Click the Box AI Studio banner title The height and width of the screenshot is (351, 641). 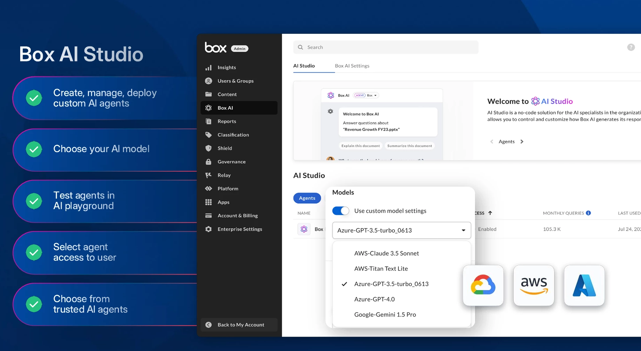click(x=81, y=54)
